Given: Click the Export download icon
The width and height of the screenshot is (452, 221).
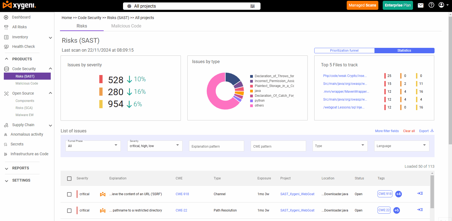Looking at the screenshot, I should [432, 131].
